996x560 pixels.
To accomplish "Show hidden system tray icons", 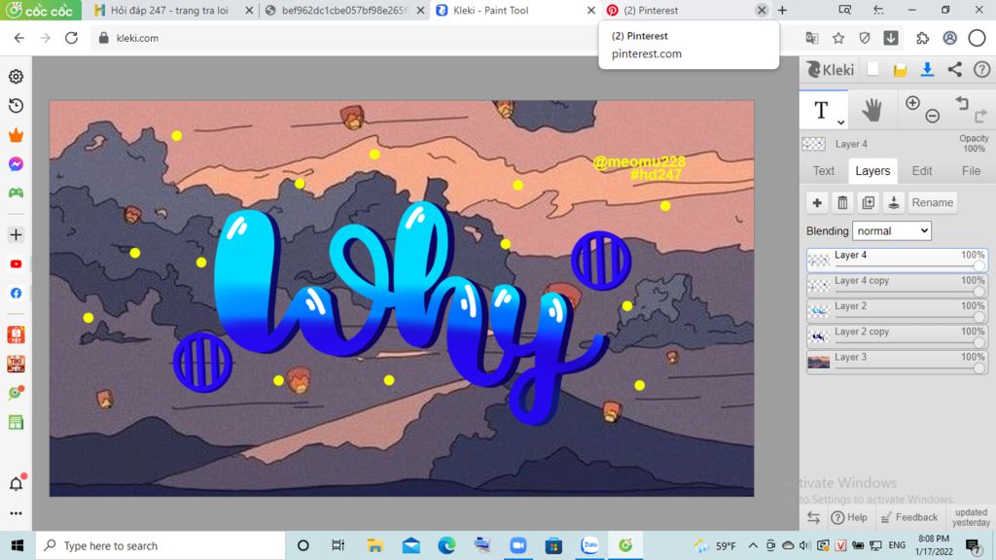I will pos(753,545).
